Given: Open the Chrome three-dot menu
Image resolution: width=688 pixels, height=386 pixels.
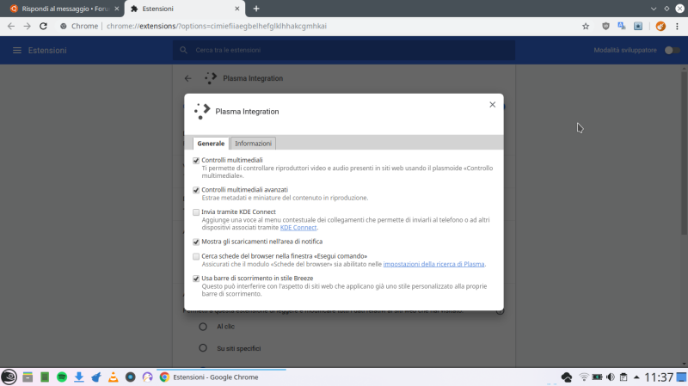Looking at the screenshot, I should click(x=677, y=26).
